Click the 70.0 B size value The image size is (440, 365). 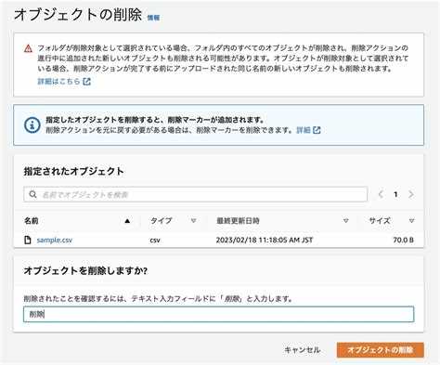click(x=403, y=240)
